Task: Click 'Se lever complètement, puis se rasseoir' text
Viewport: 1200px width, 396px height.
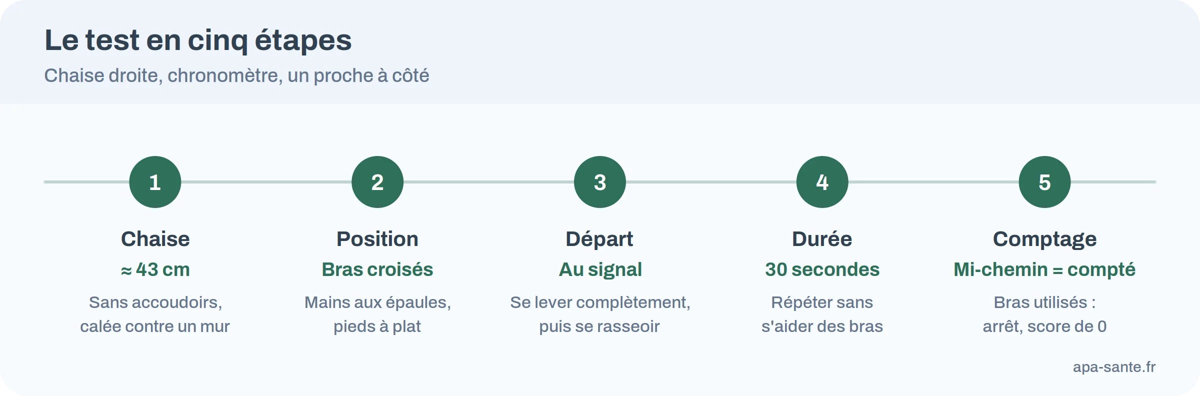Action: 600,314
